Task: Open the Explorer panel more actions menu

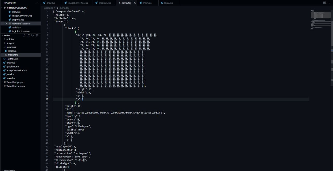Action: [x=37, y=3]
